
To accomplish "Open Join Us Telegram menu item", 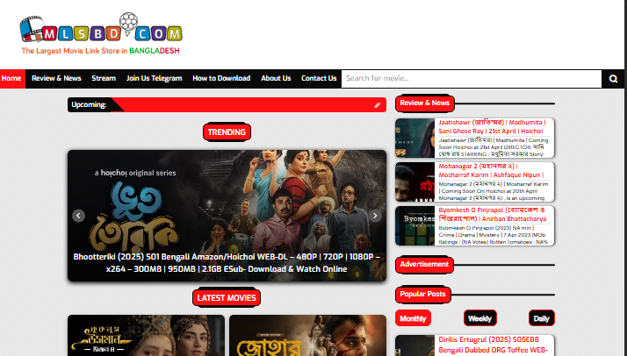I will tap(154, 78).
